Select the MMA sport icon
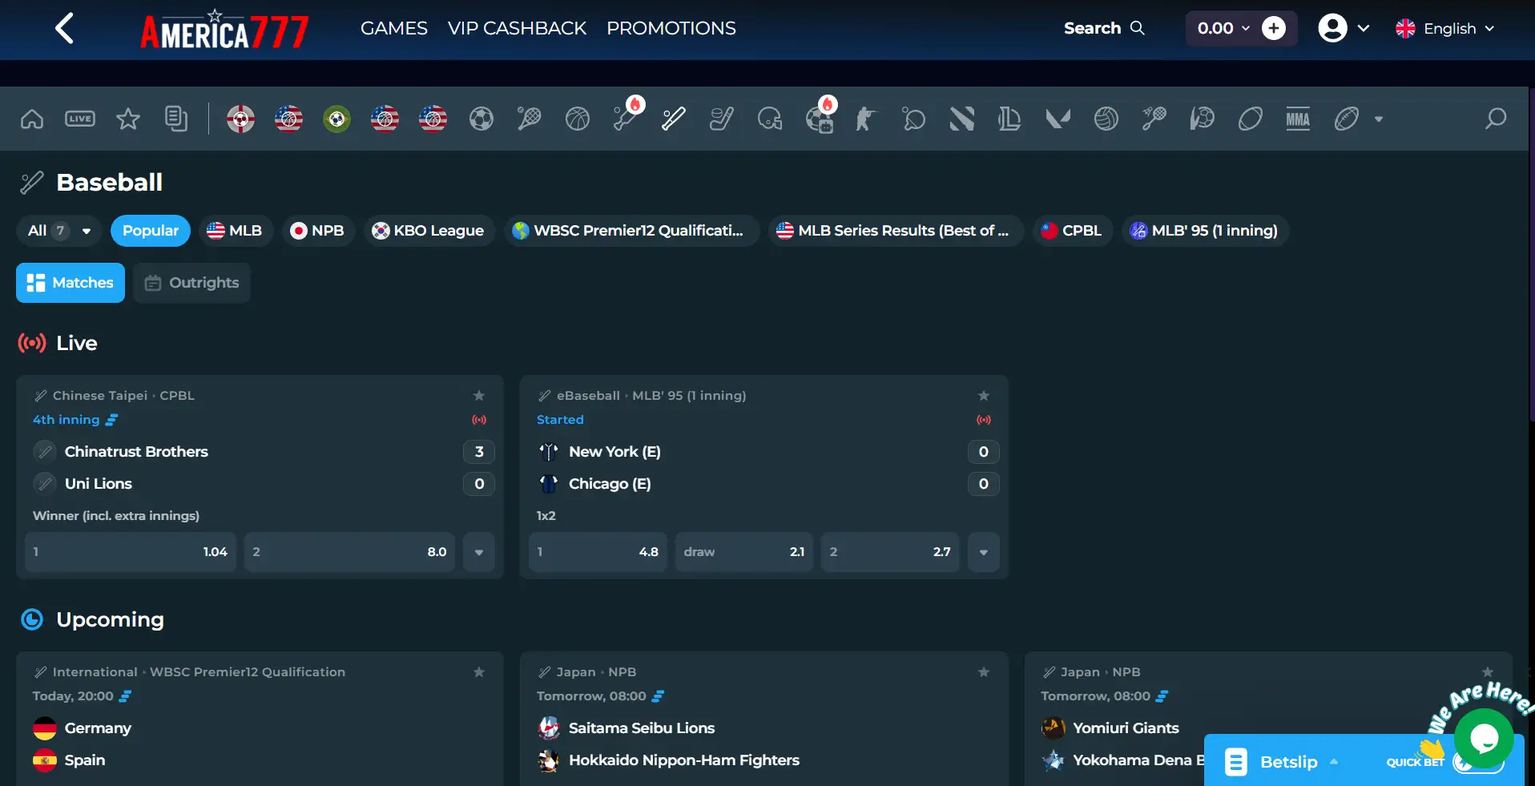 (x=1298, y=119)
